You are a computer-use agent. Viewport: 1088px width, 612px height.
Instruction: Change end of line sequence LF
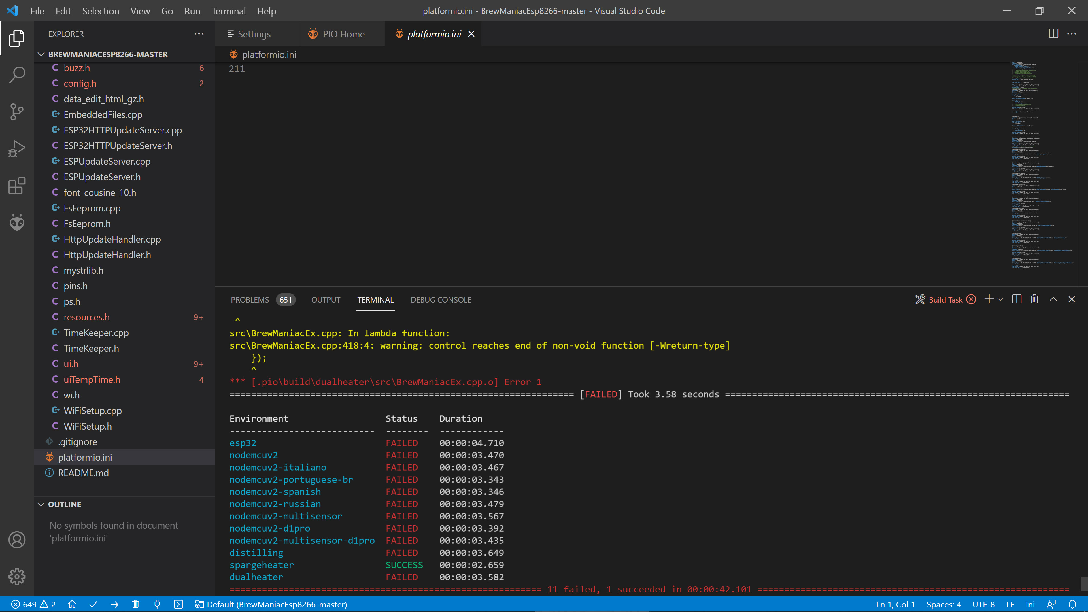pos(1010,604)
